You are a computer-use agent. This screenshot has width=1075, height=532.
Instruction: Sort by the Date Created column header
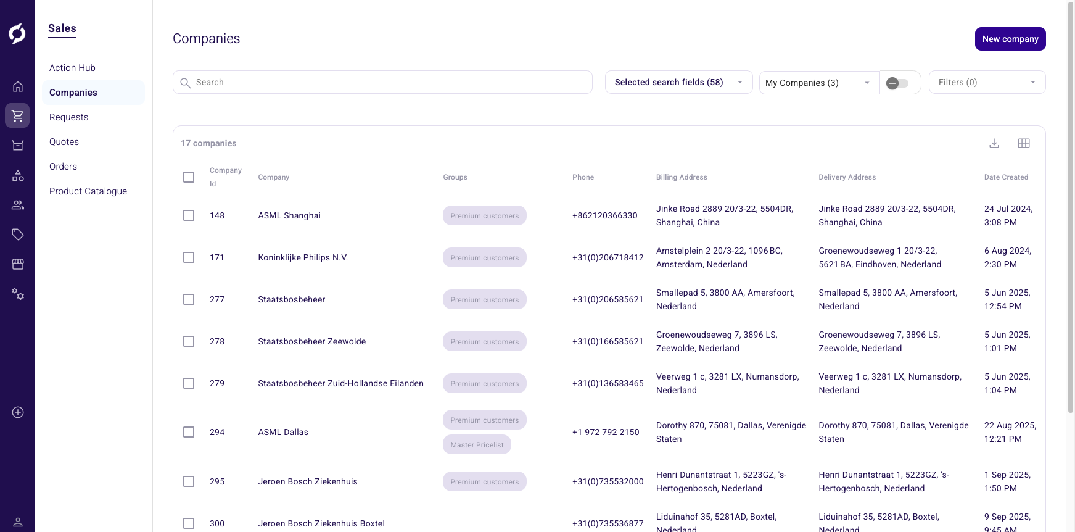1006,177
